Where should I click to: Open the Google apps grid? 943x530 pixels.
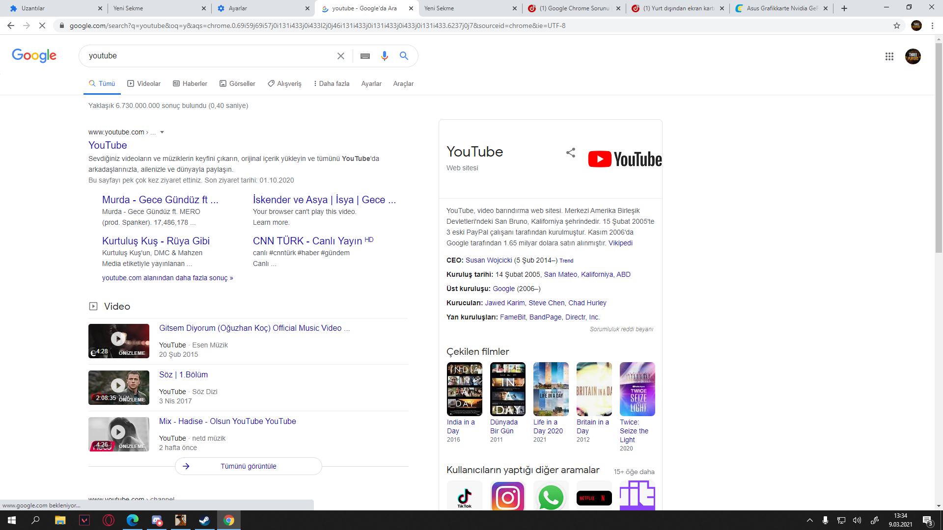pyautogui.click(x=889, y=56)
